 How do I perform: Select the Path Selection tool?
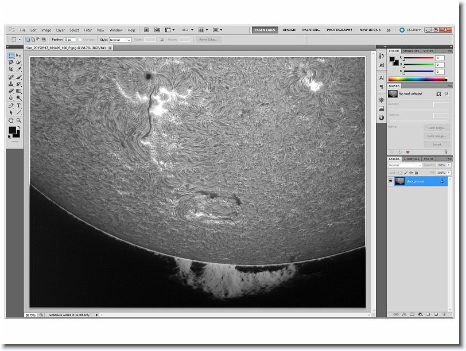(11, 112)
